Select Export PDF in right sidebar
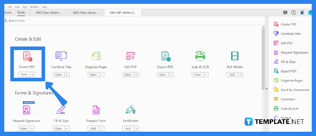The image size is (316, 136). coord(285,71)
